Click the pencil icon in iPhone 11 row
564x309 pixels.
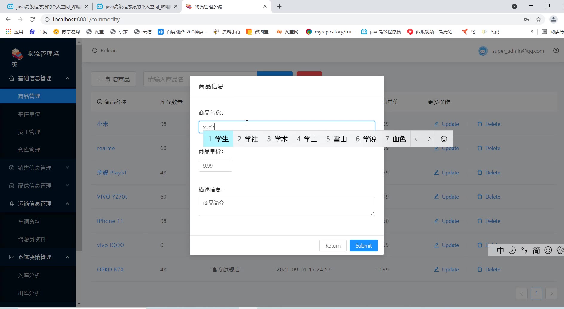pos(436,221)
